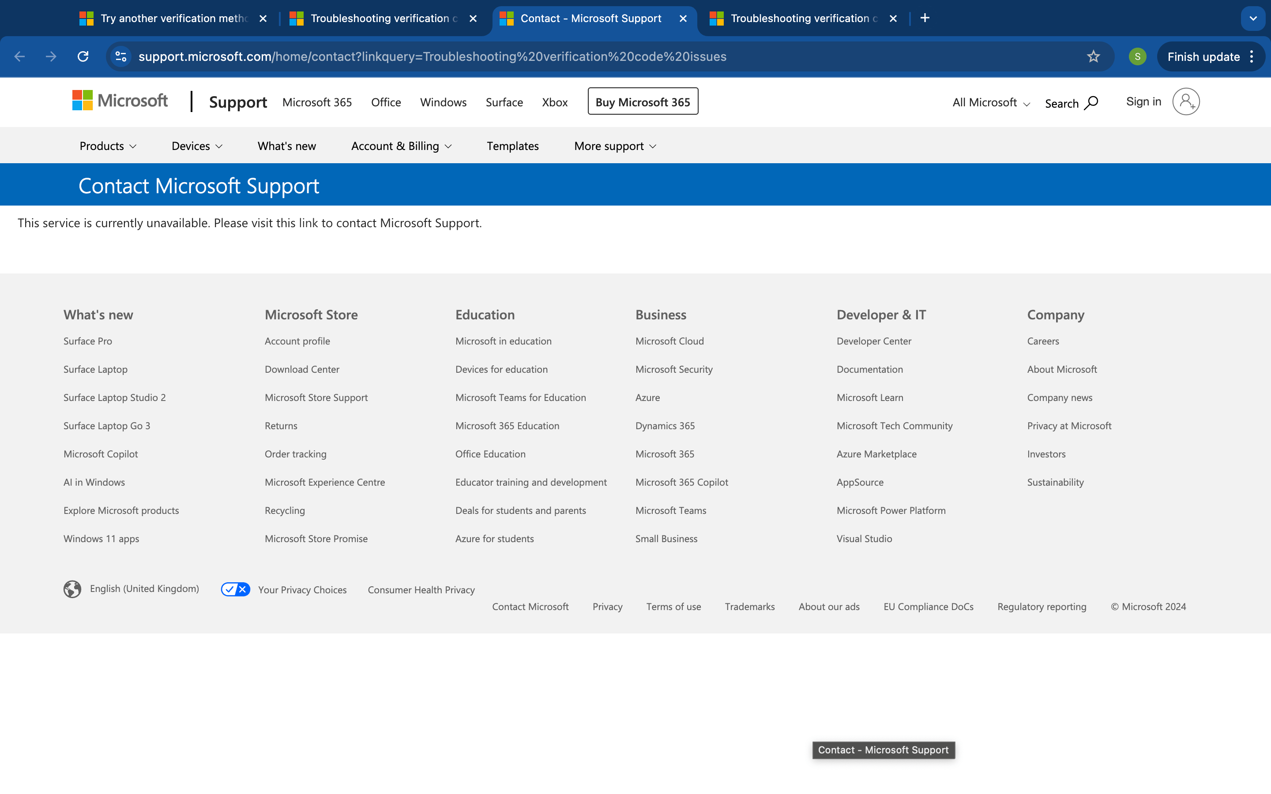This screenshot has height=794, width=1271.
Task: Click globe icon for English (United Kingdom)
Action: point(72,589)
